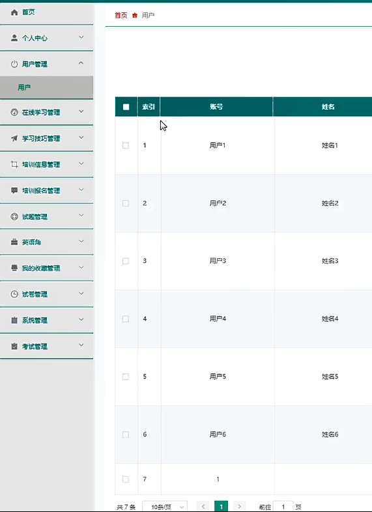
Task: Click the checklist icon beside 考试管理
Action: tap(14, 346)
